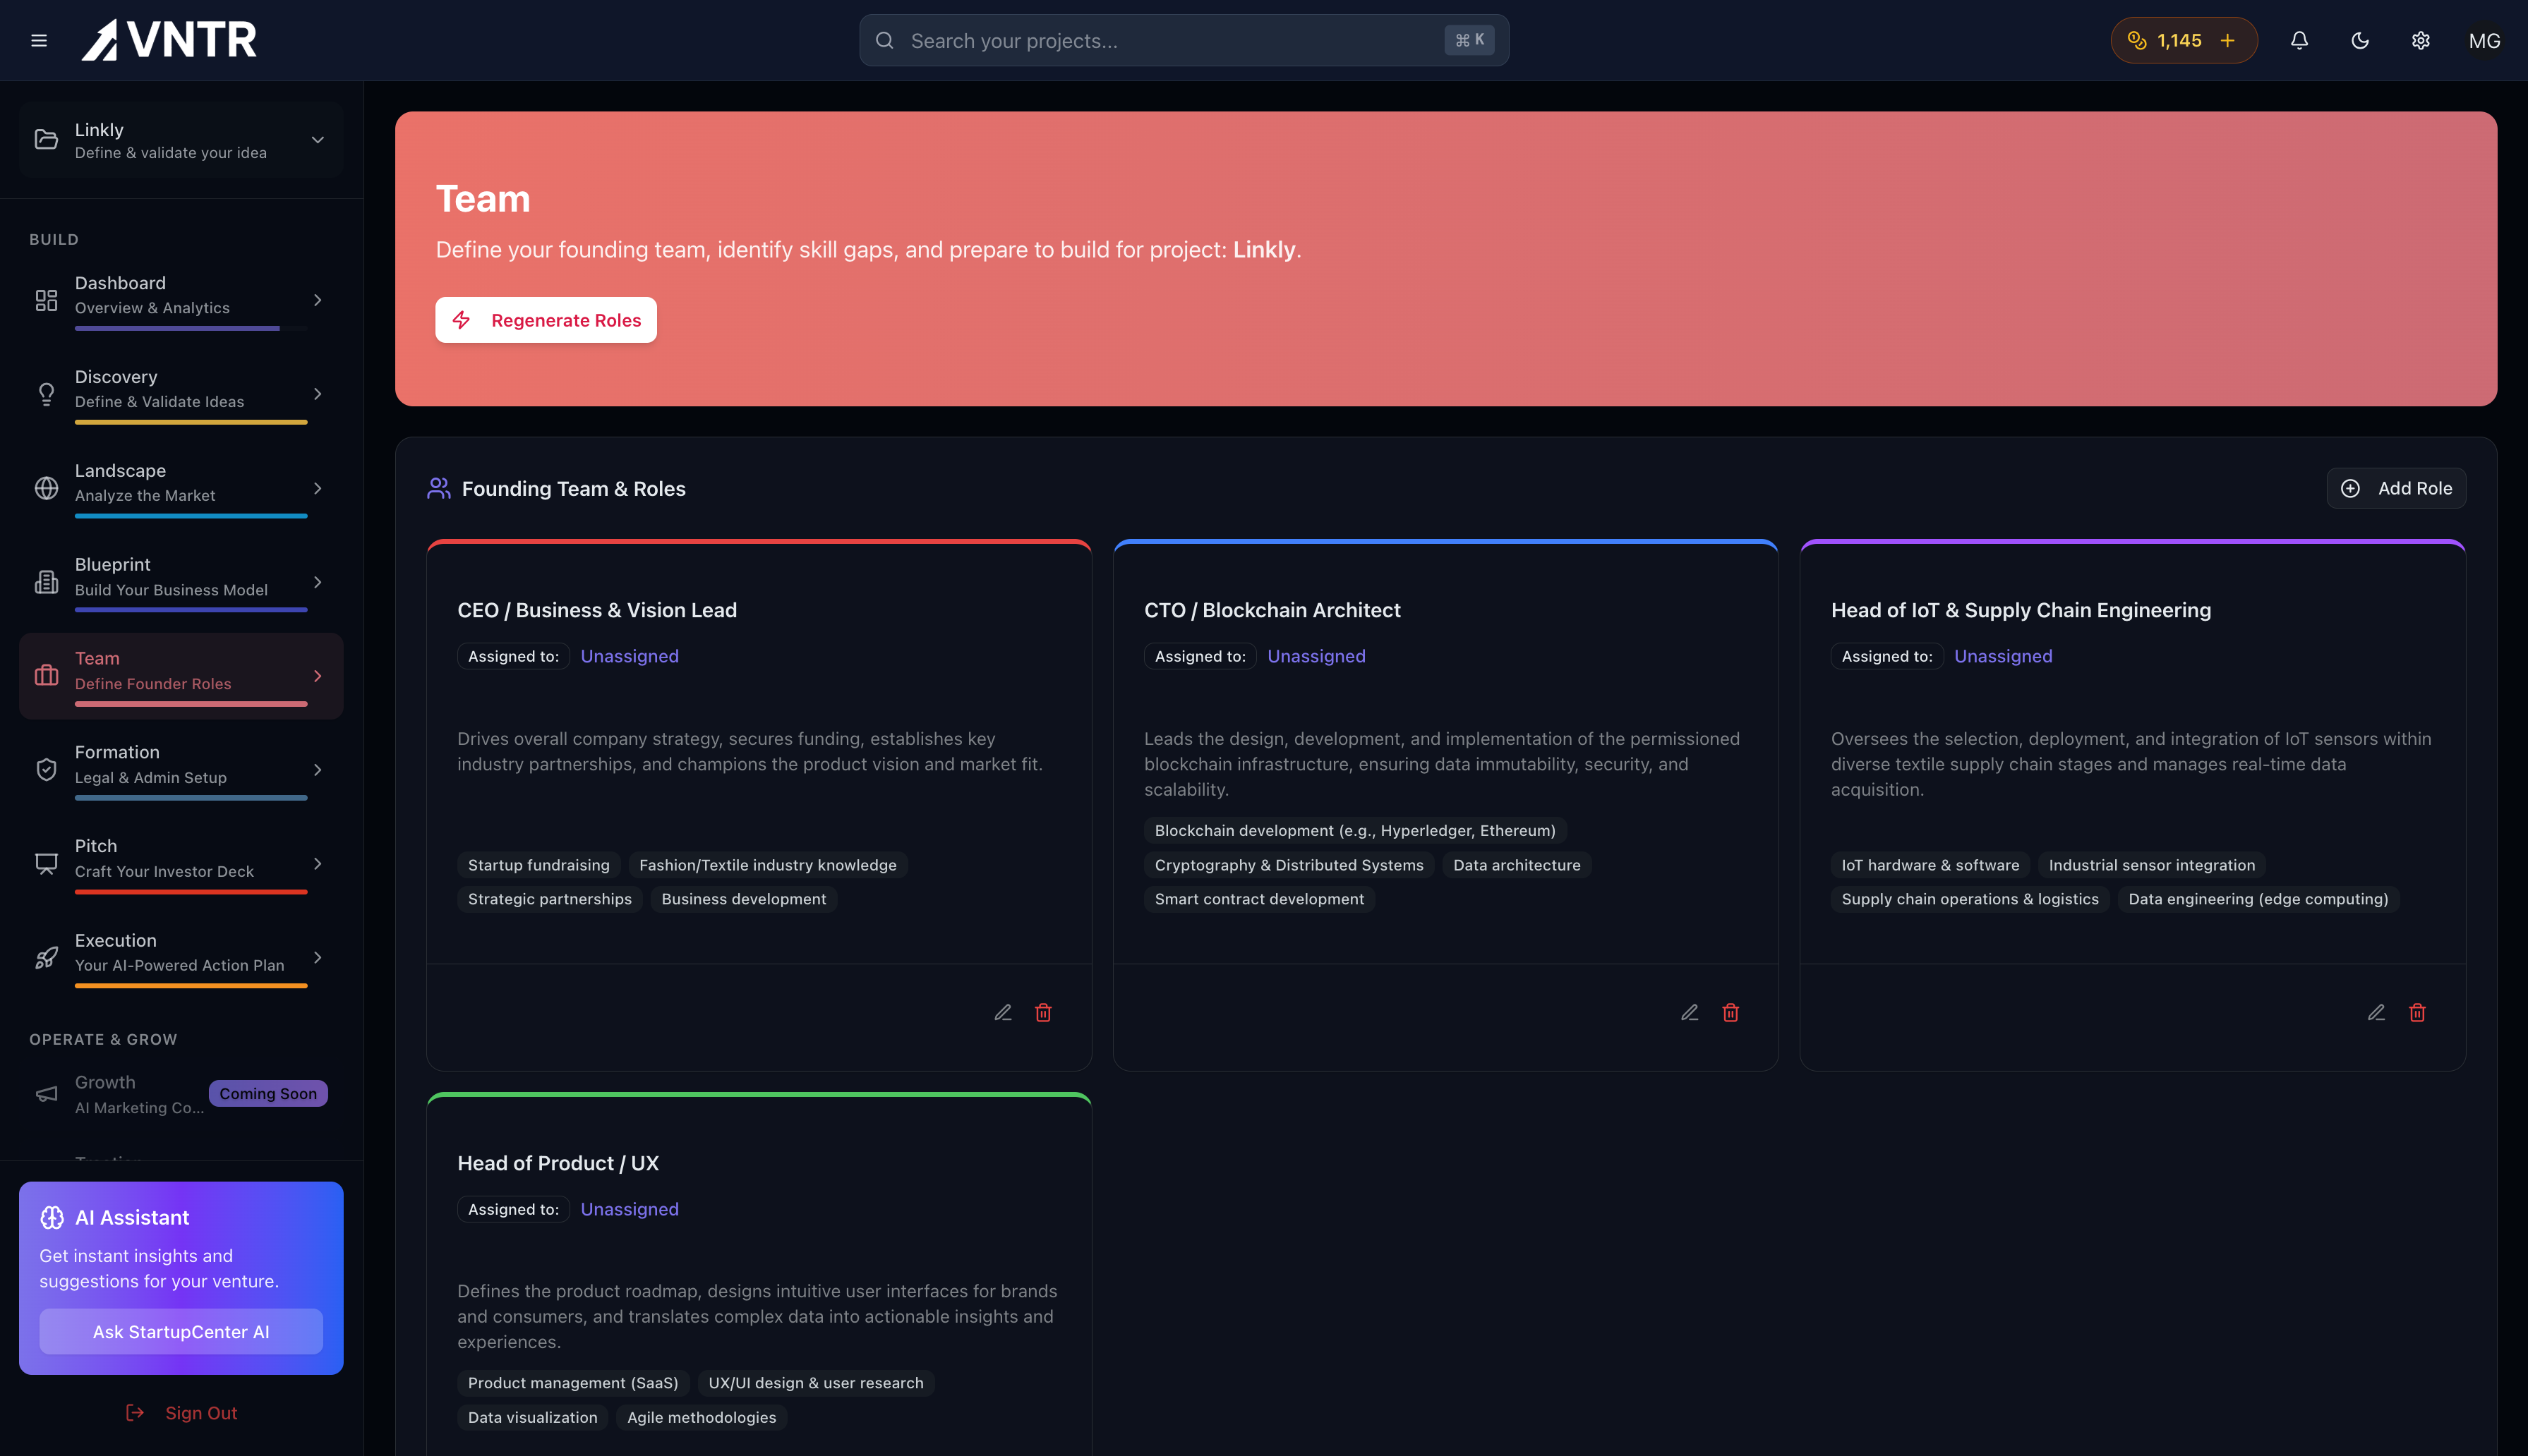This screenshot has height=1456, width=2528.
Task: Toggle dark mode with moon icon
Action: point(2359,40)
